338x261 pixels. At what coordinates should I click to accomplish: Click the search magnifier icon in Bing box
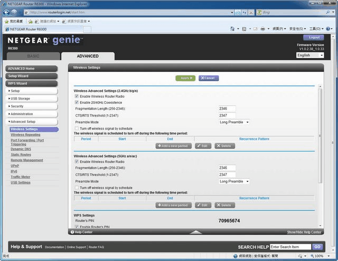pyautogui.click(x=328, y=12)
